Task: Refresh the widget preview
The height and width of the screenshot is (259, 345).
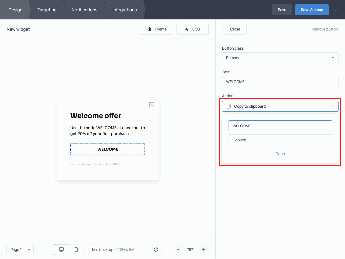Action: pos(156,250)
